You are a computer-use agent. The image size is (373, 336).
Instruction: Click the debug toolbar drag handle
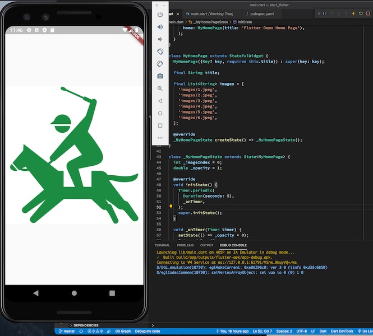point(319,13)
